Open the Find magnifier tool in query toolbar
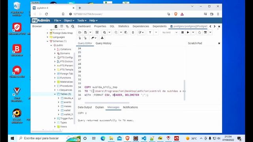This screenshot has height=142, width=253. pos(104,32)
